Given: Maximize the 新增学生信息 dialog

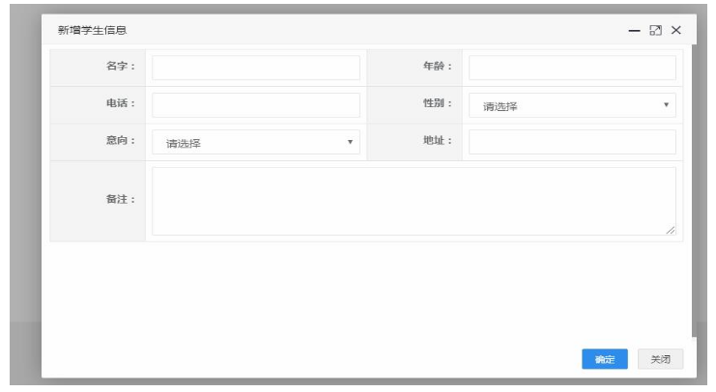Looking at the screenshot, I should pos(655,31).
